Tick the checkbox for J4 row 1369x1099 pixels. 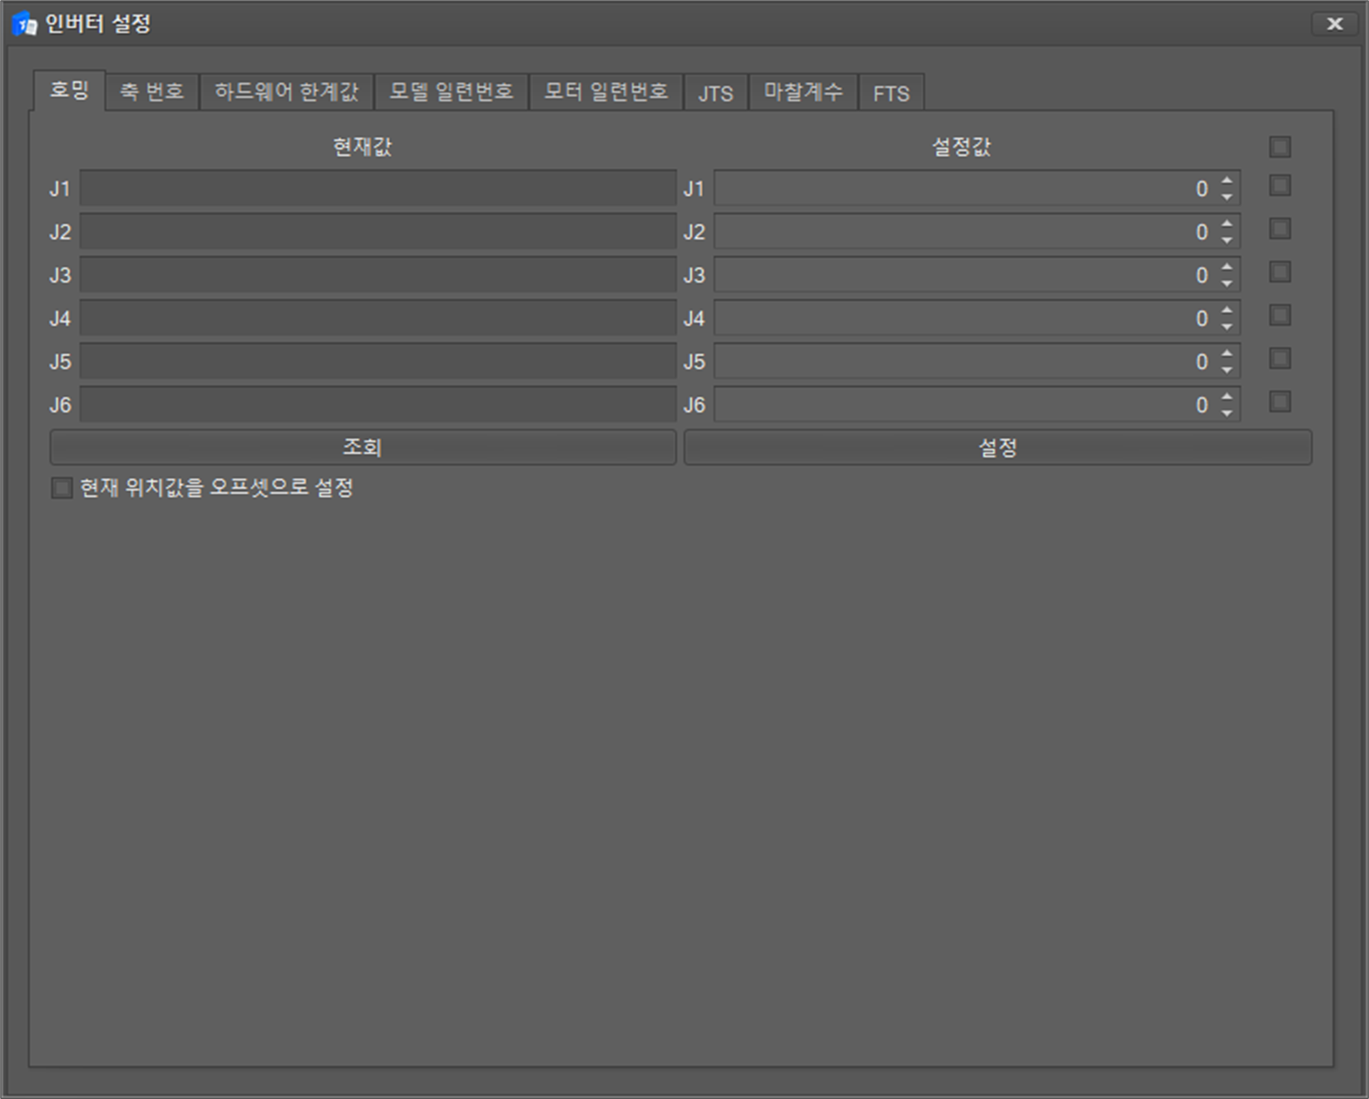pos(1280,316)
